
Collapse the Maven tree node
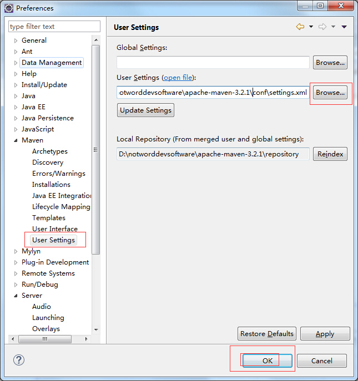[x=16, y=140]
